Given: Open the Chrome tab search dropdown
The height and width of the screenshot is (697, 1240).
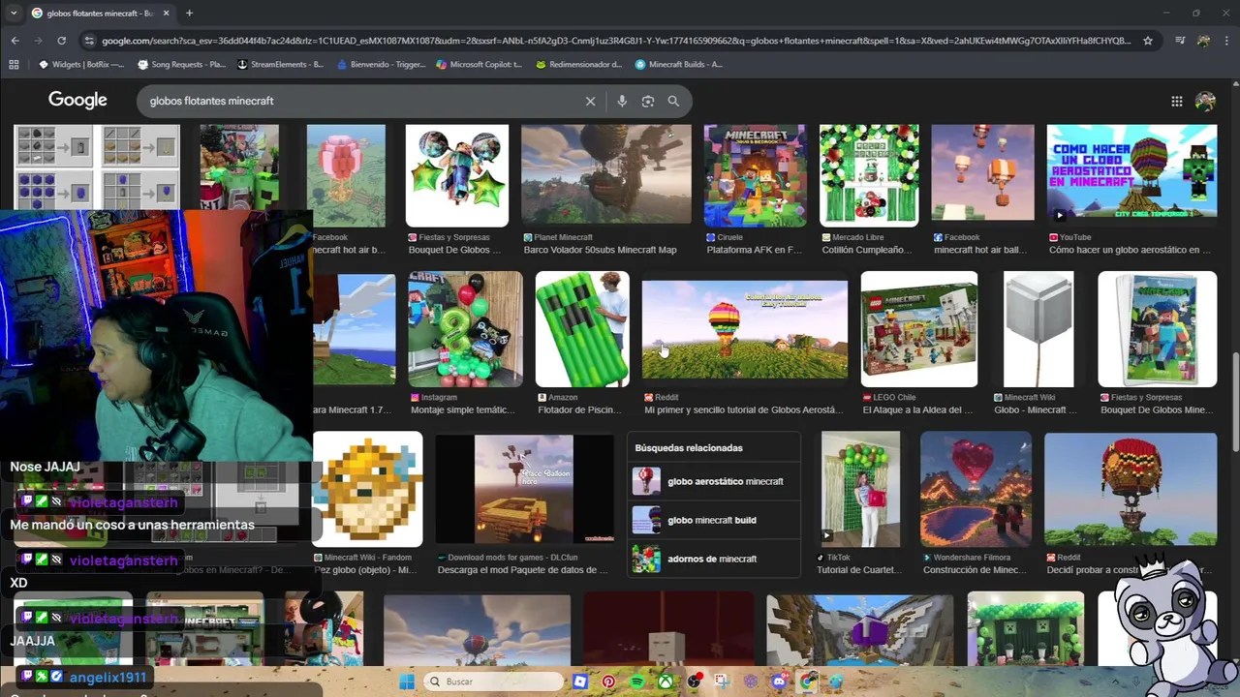Looking at the screenshot, I should tap(14, 13).
